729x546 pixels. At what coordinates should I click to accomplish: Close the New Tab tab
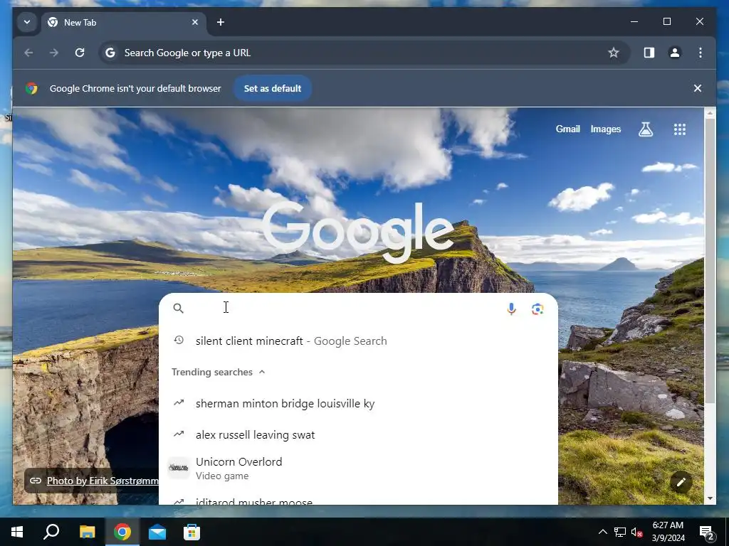[x=195, y=22]
